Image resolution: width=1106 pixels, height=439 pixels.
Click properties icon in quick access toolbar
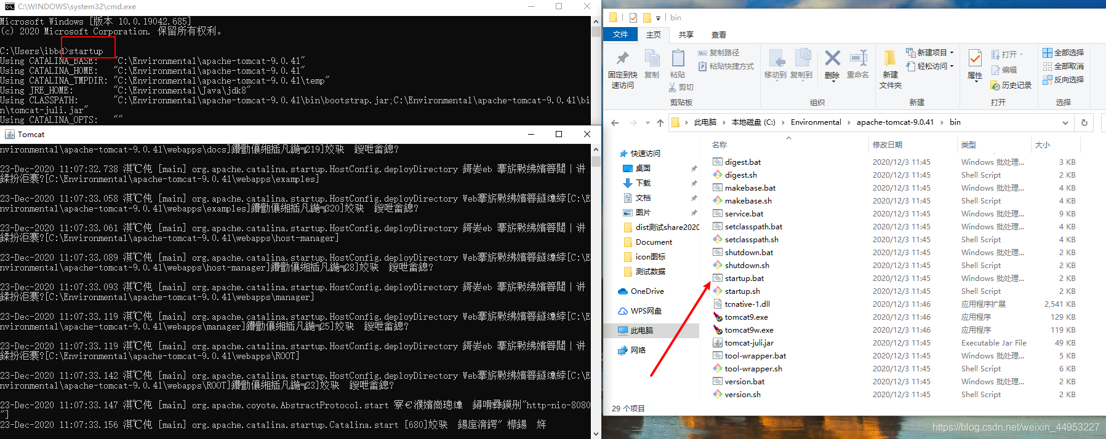(x=633, y=17)
